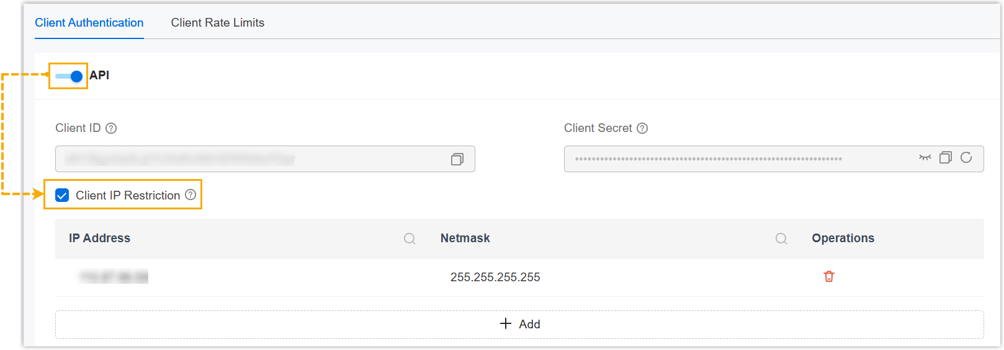Show help for Client Secret
Screen dimensions: 1004x350
click(x=642, y=128)
